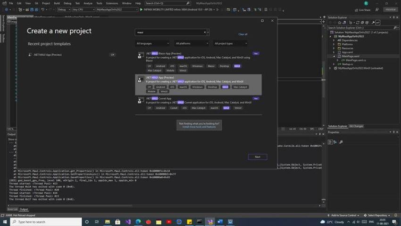Viewport: 401px width, 226px height.
Task: Click the Alphabetical sort icon in Properties
Action: pyautogui.click(x=335, y=142)
